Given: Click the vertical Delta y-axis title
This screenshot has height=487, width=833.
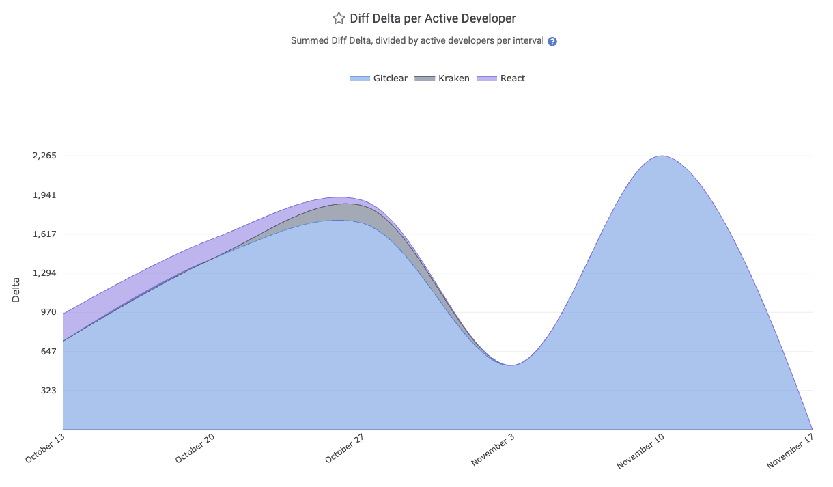Looking at the screenshot, I should (16, 290).
